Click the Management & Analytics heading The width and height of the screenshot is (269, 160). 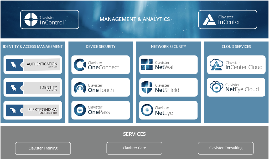click(135, 19)
